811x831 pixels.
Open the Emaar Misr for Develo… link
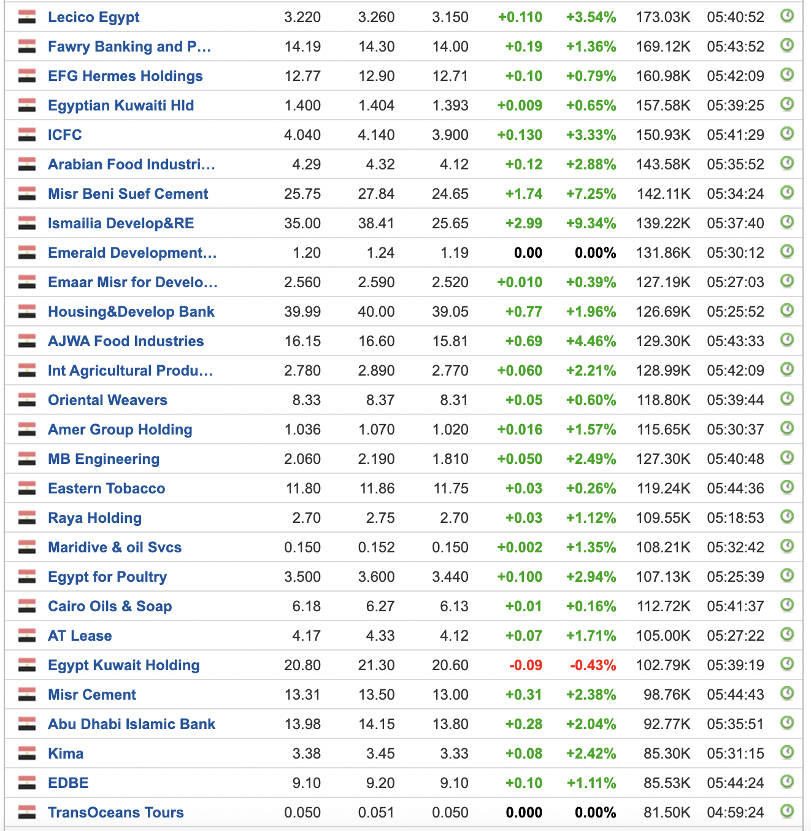[133, 282]
